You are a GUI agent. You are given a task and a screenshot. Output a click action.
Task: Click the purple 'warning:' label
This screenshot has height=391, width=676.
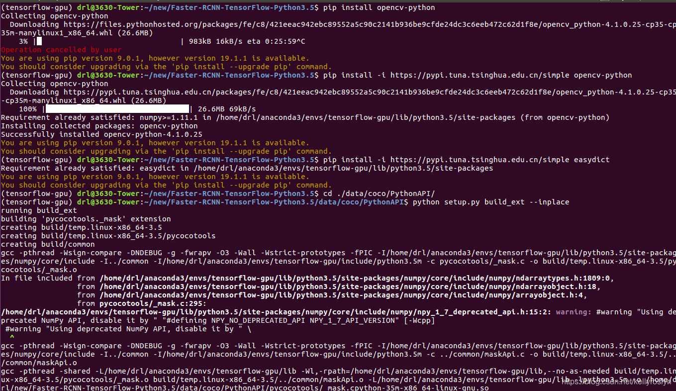pyautogui.click(x=574, y=312)
